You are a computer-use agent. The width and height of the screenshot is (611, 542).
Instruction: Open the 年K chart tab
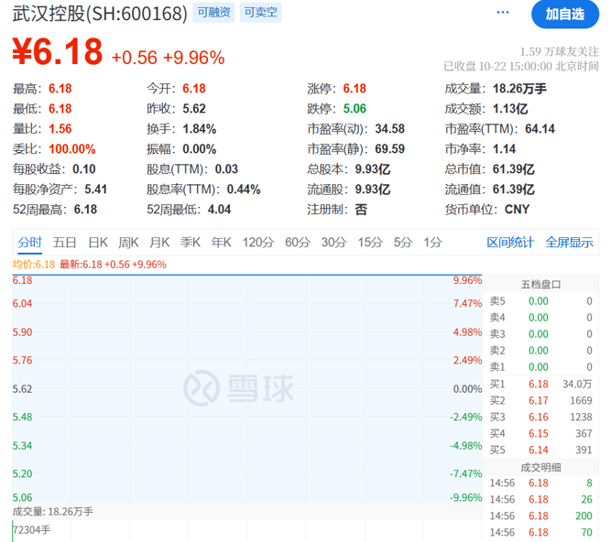(x=222, y=243)
